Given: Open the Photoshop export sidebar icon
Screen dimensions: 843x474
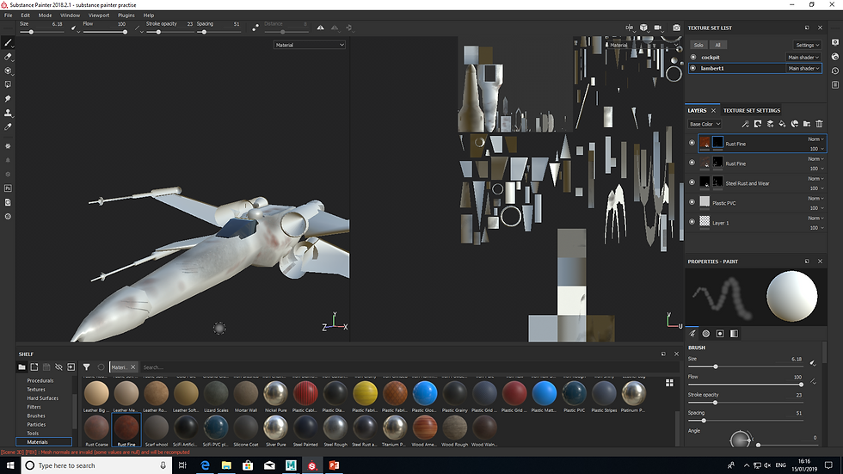Looking at the screenshot, I should click(x=8, y=188).
